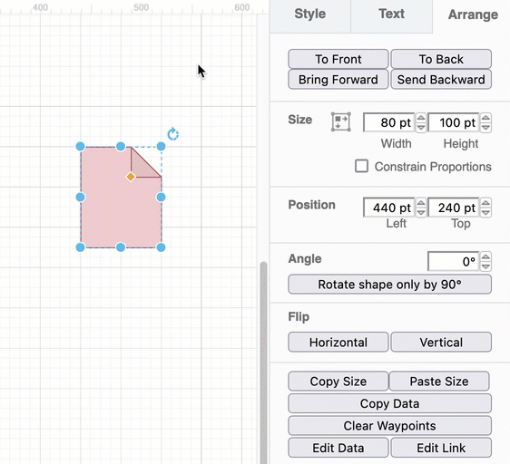The image size is (510, 464).
Task: Decrease Top position with the down stepper
Action: pyautogui.click(x=485, y=212)
